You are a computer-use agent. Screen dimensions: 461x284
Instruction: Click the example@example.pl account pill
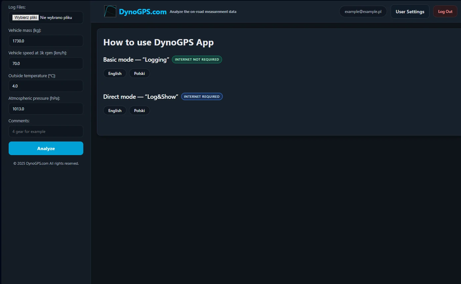coord(363,12)
